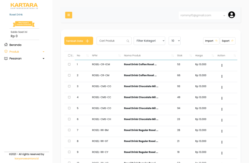The height and width of the screenshot is (163, 249).
Task: Tick the checkbox for row ROSEL-RR-CY
Action: coord(69,152)
